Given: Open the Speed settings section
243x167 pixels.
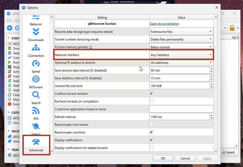Looking at the screenshot, I should pyautogui.click(x=36, y=67).
